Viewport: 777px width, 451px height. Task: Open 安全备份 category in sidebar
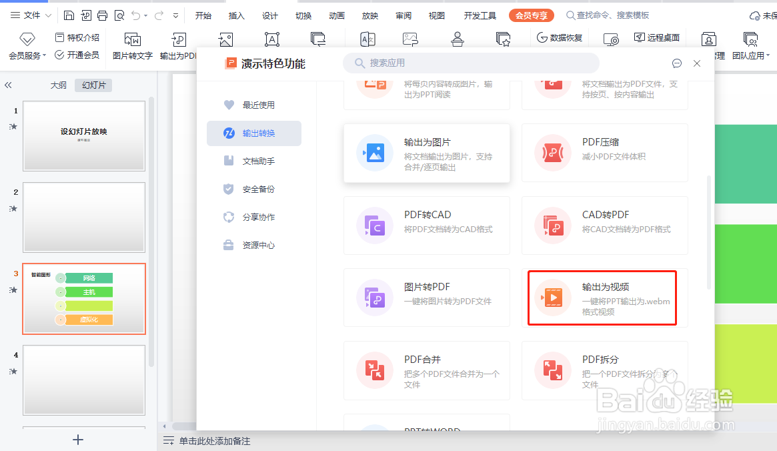pos(253,189)
